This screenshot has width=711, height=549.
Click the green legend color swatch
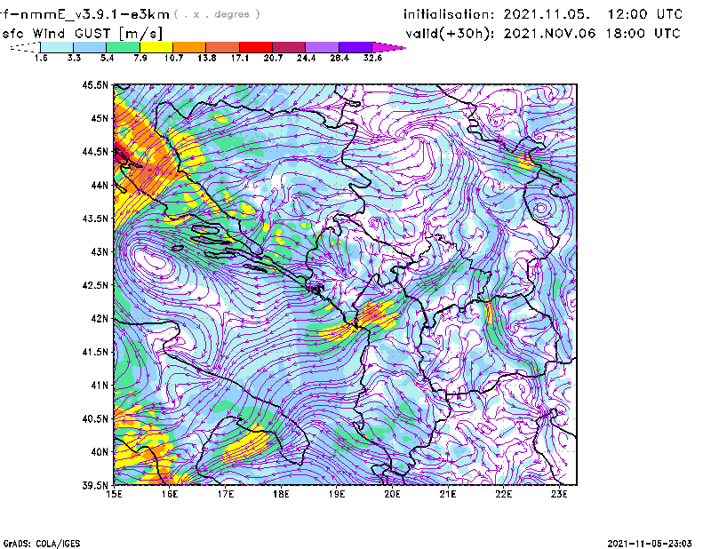click(x=123, y=47)
